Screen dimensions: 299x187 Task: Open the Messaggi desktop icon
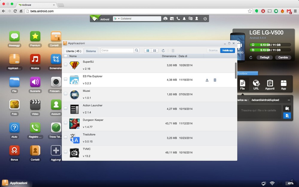pyautogui.click(x=14, y=37)
